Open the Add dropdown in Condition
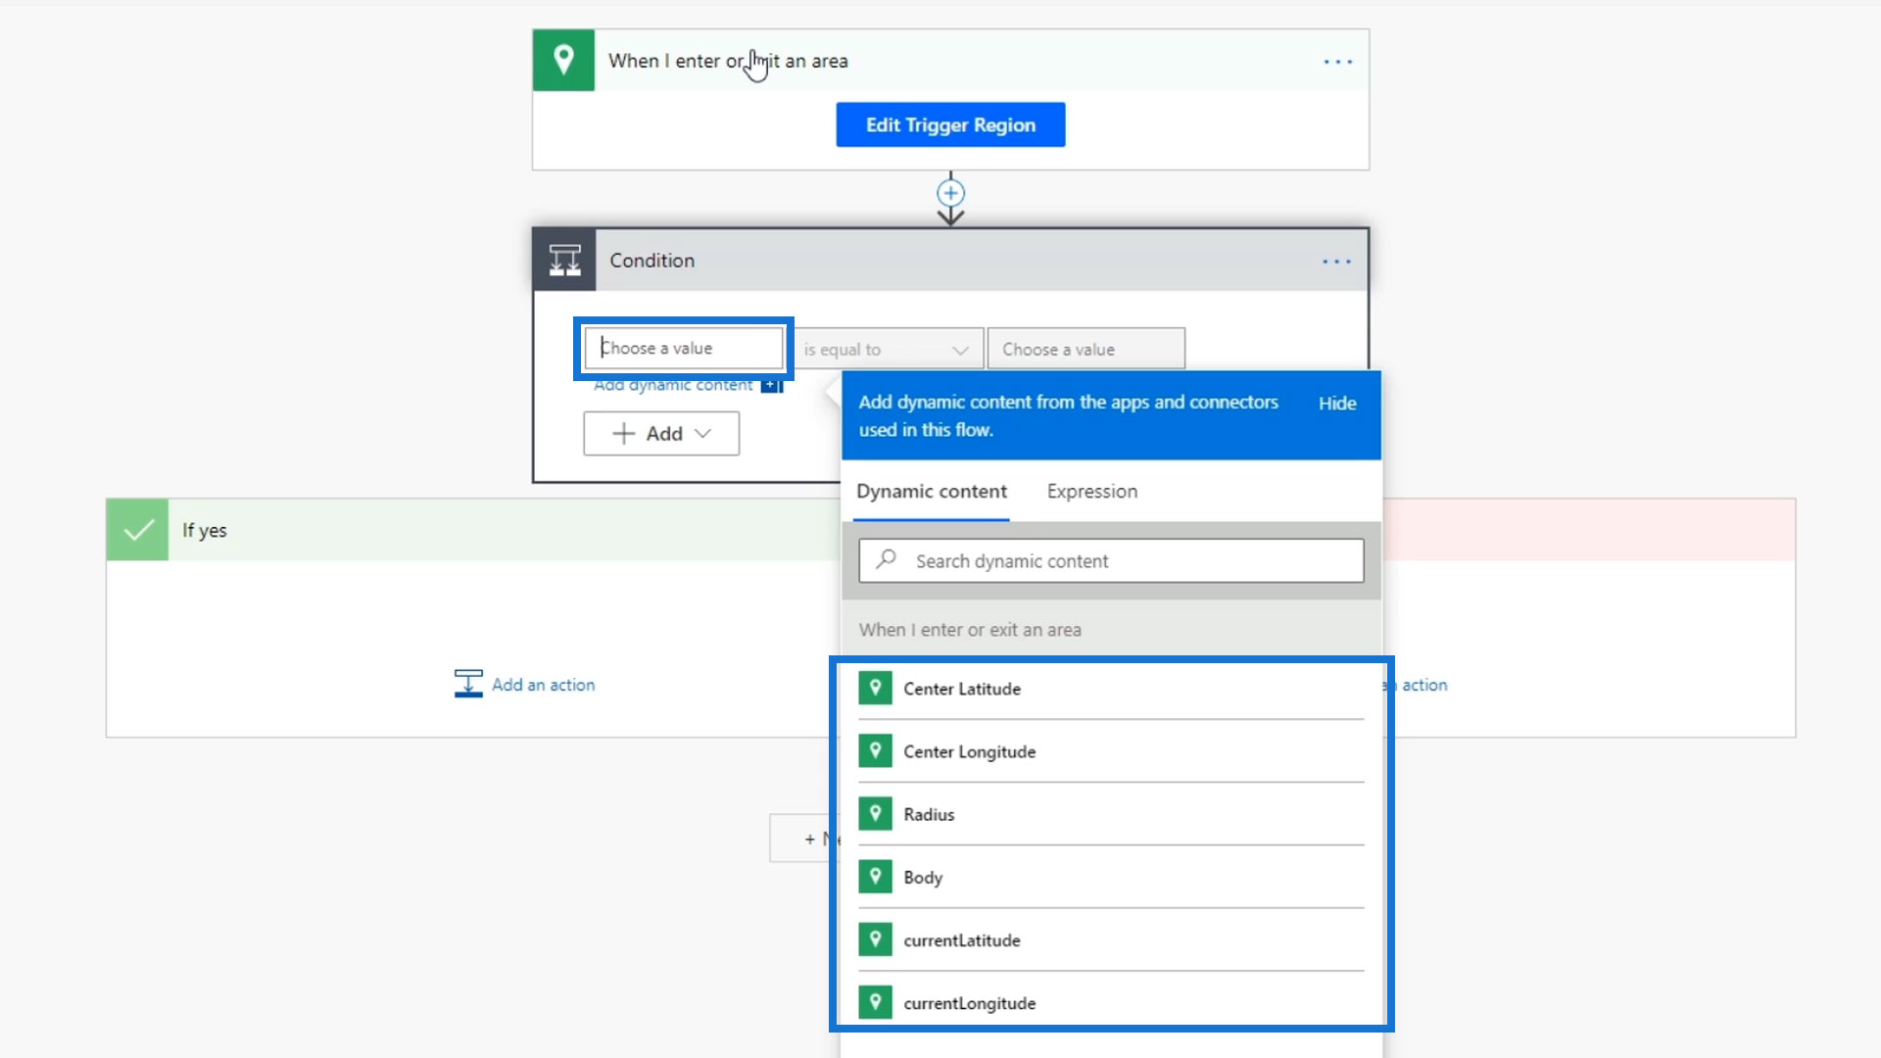Viewport: 1881px width, 1058px height. pyautogui.click(x=661, y=433)
